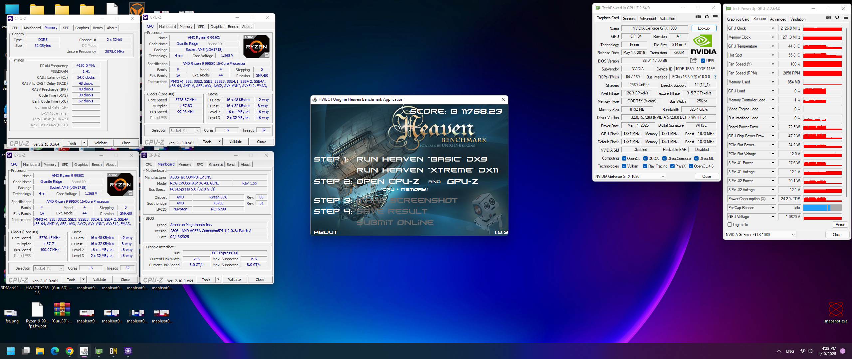Open Task View from the taskbar

[26, 351]
